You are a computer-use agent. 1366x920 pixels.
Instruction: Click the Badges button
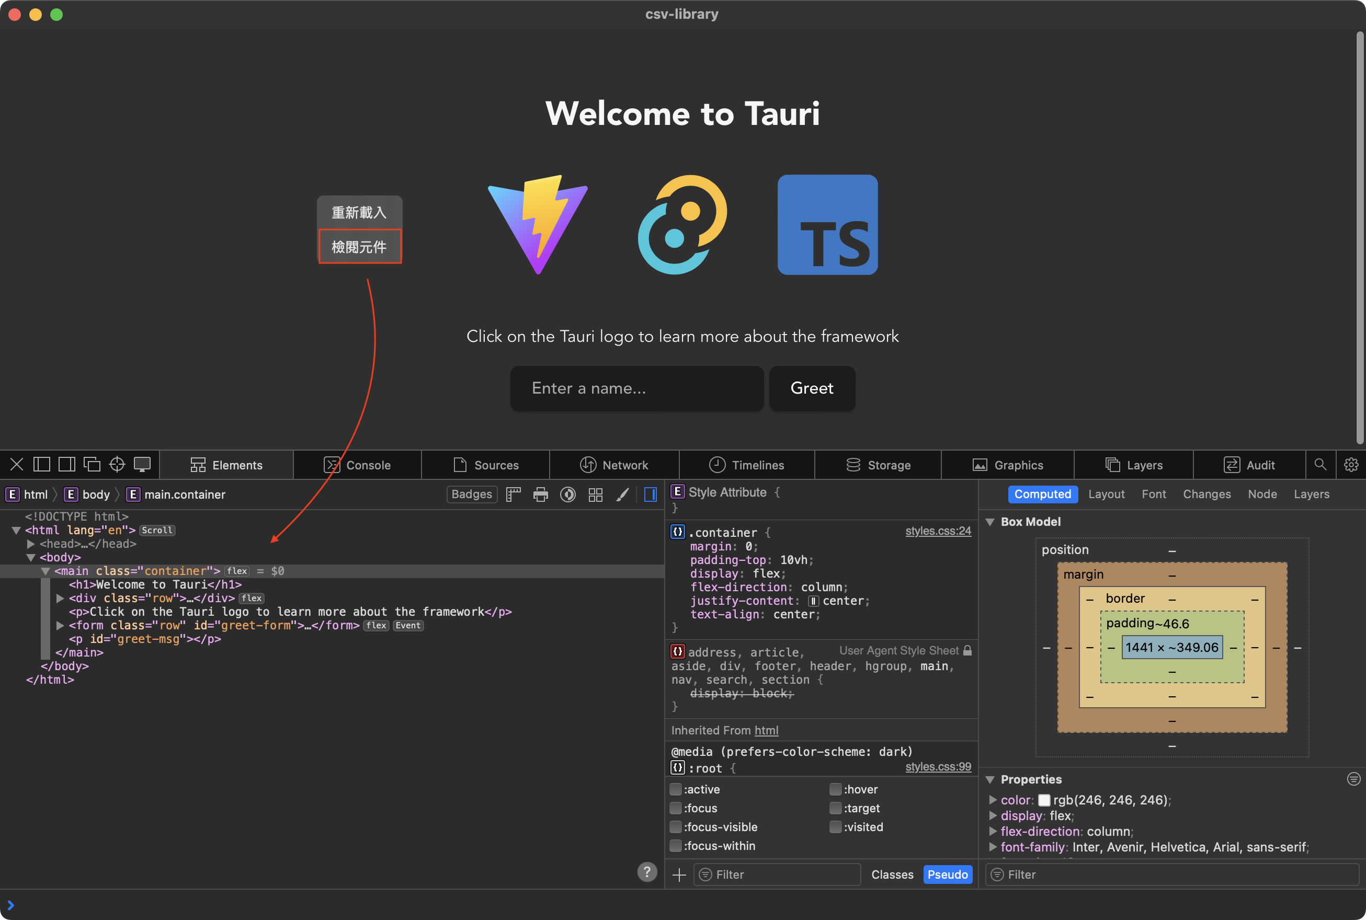coord(471,494)
